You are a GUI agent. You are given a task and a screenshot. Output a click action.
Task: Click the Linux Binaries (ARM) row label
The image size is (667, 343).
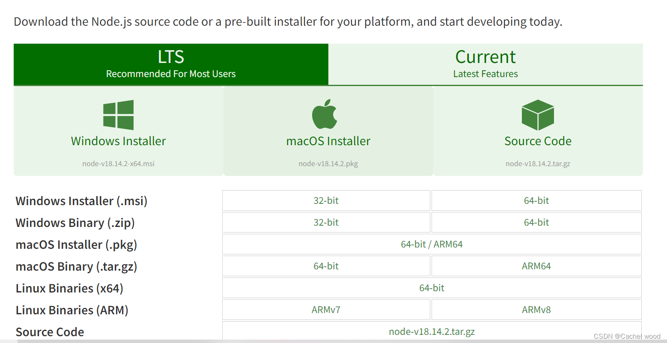click(72, 310)
